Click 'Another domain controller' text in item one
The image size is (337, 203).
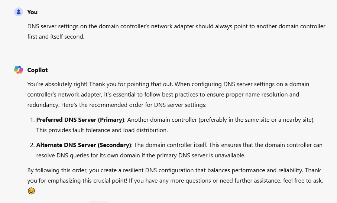point(162,120)
